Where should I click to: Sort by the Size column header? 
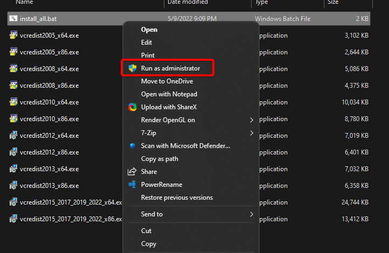(333, 3)
